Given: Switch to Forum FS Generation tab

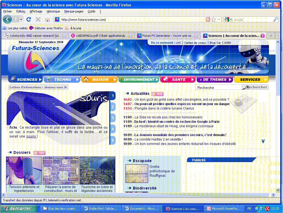Looking at the screenshot, I should pos(167,36).
